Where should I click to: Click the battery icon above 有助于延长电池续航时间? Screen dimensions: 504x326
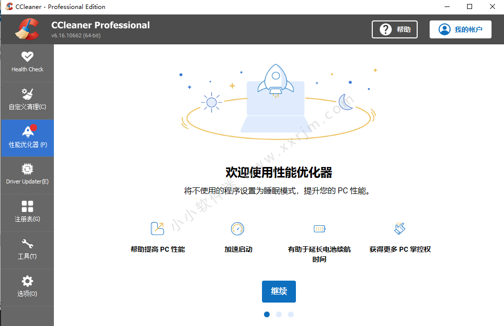click(319, 229)
